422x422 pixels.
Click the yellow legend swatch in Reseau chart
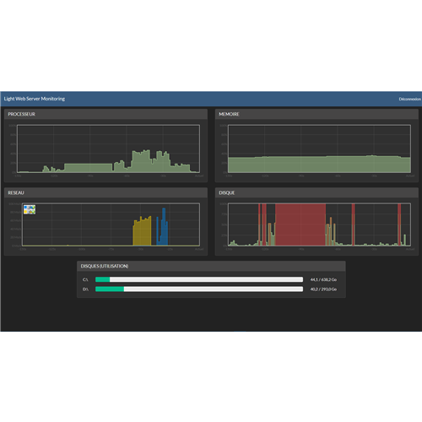pyautogui.click(x=25, y=212)
